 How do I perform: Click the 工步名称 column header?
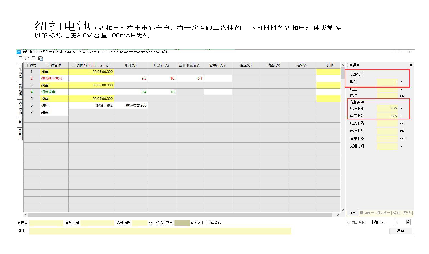click(x=54, y=65)
